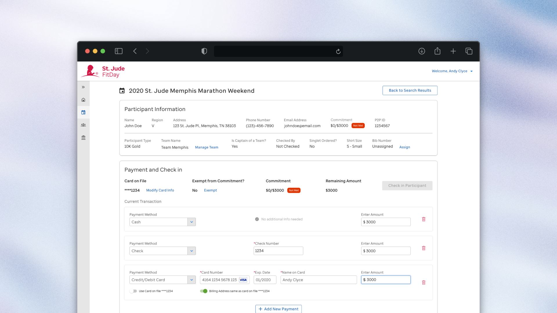Remove the Credit/Debit Card payment row
This screenshot has height=313, width=557.
[x=424, y=283]
